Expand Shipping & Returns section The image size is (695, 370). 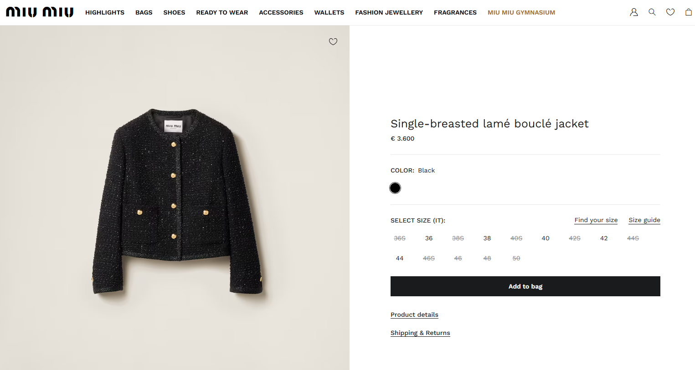coord(420,333)
